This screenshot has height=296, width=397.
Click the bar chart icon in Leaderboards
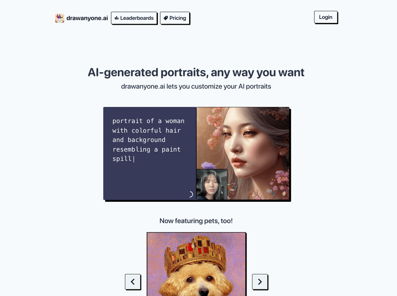(x=117, y=18)
